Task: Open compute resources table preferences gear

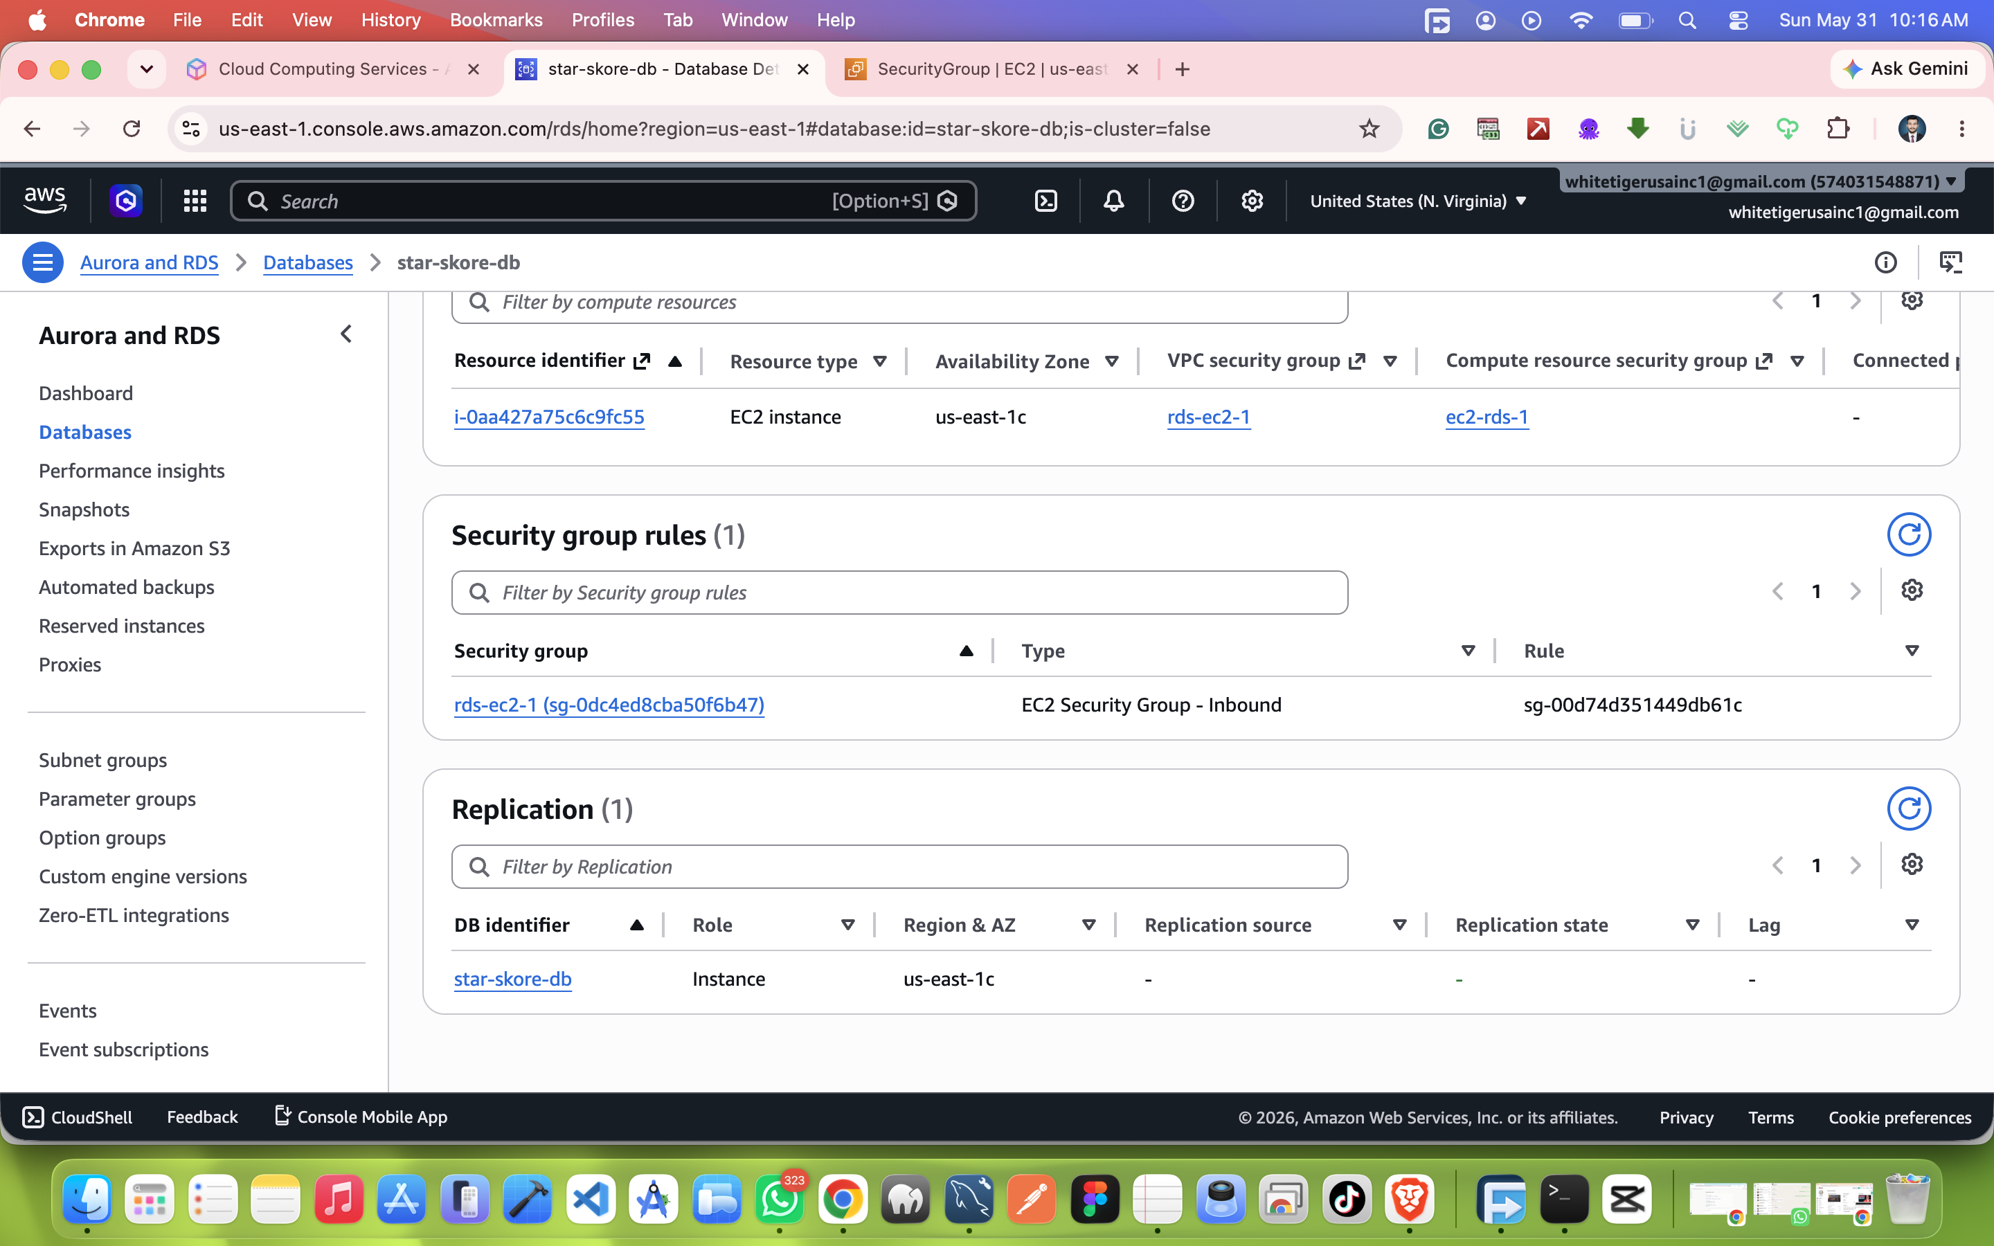Action: point(1912,301)
